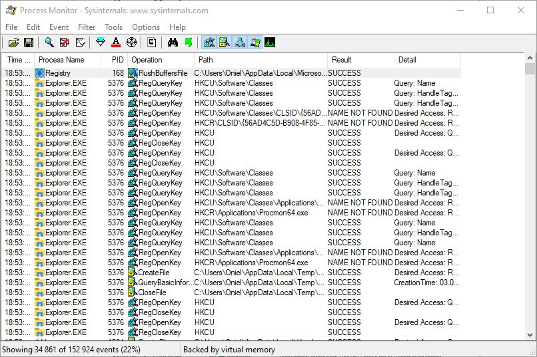The height and width of the screenshot is (357, 537).
Task: Open the Filter menu
Action: (87, 27)
